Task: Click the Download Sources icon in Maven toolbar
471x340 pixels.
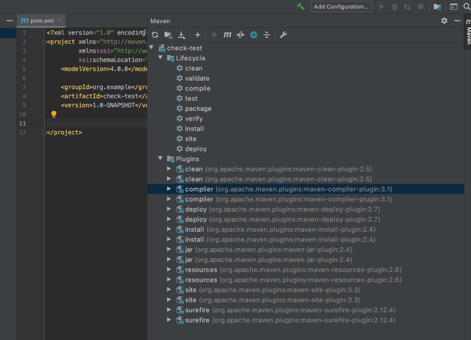Action: (181, 35)
